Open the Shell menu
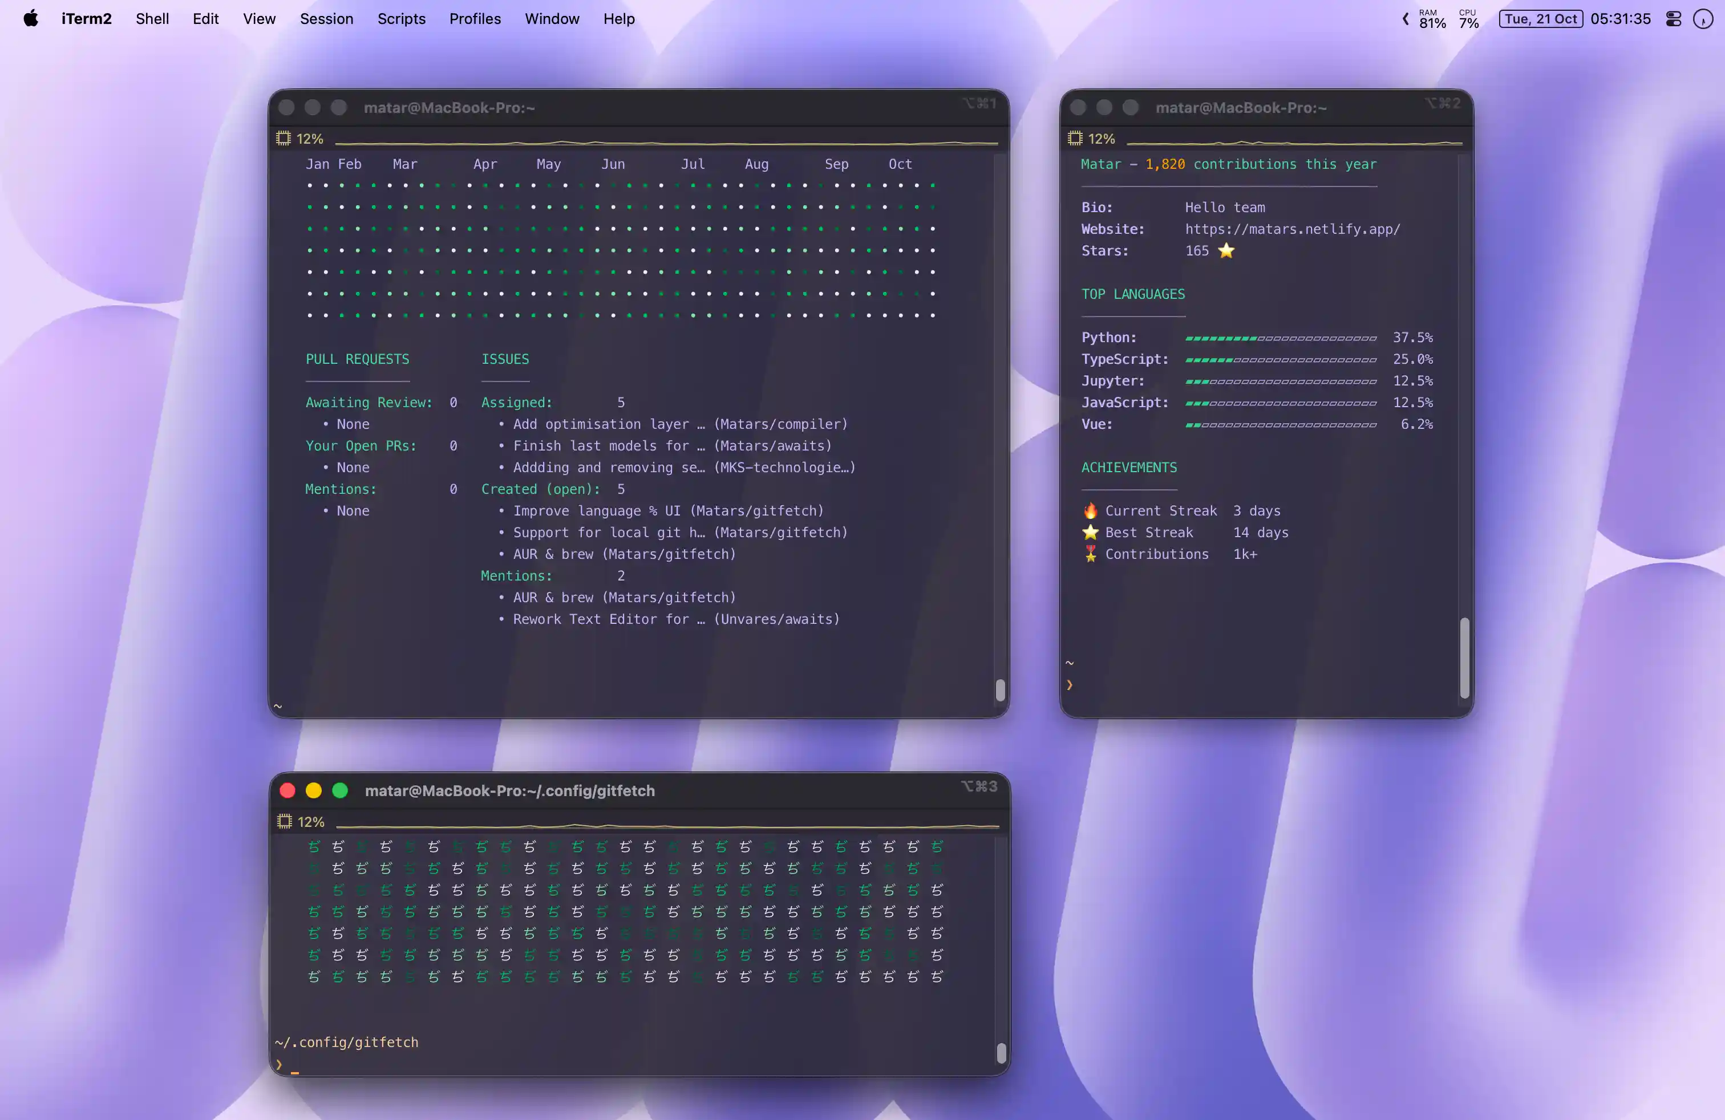 [x=152, y=19]
